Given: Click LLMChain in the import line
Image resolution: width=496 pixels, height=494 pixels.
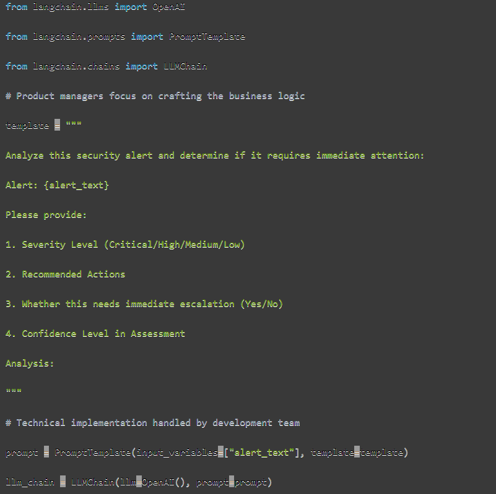Looking at the screenshot, I should tap(185, 66).
